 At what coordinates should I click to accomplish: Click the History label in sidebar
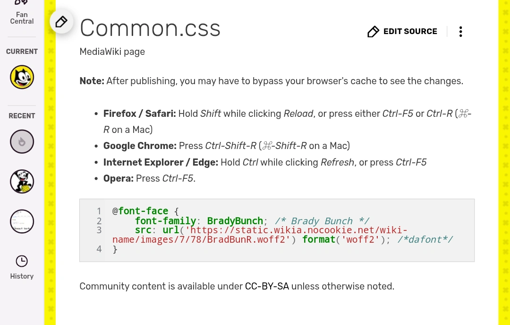pos(22,276)
